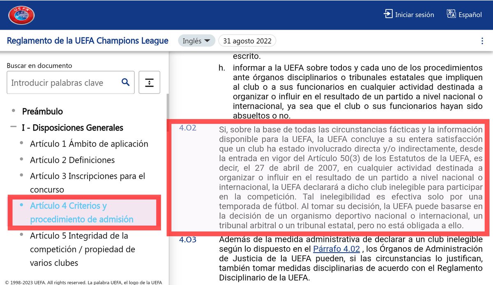Open the Inglés language dropdown

click(196, 41)
